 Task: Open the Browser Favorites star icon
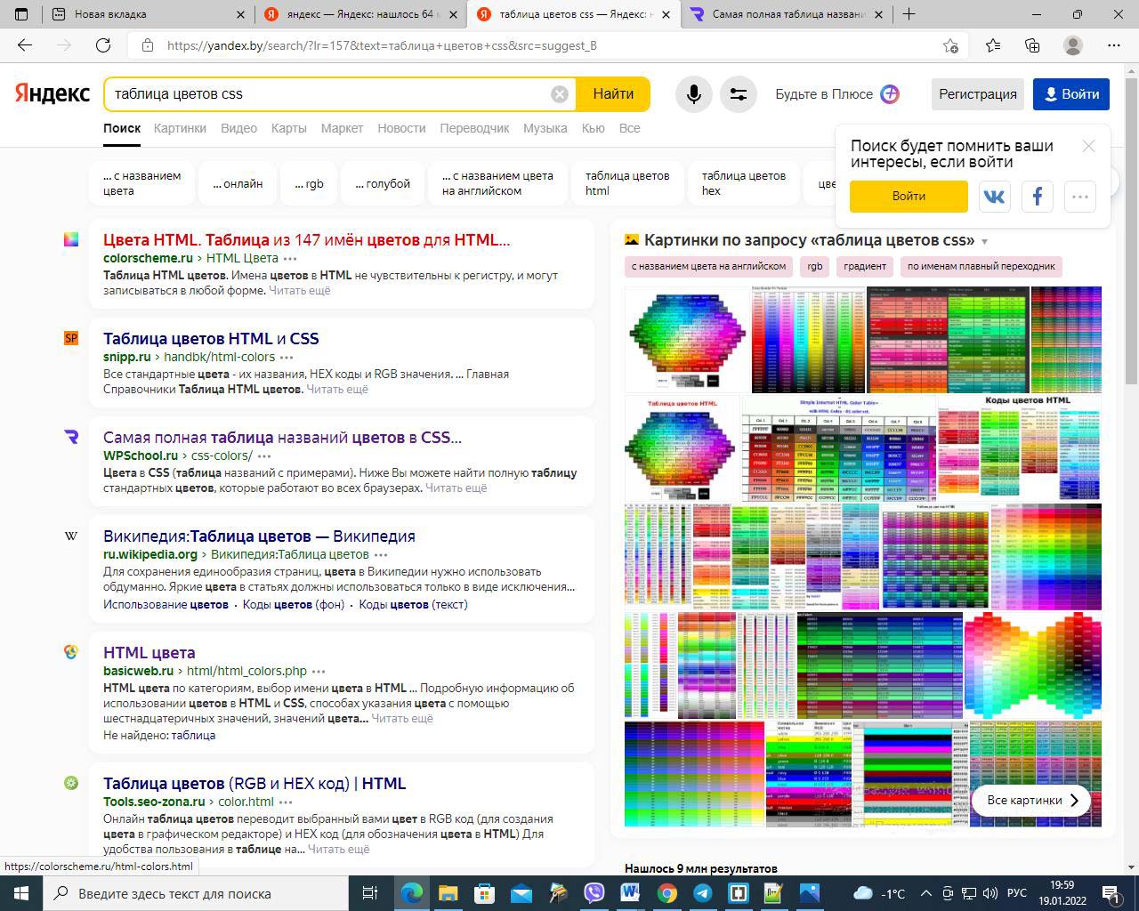coord(993,45)
